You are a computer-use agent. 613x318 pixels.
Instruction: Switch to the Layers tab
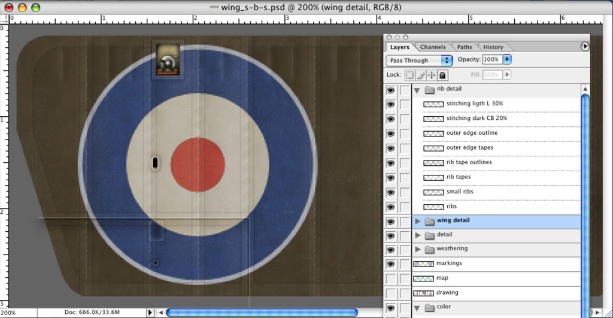pyautogui.click(x=399, y=47)
